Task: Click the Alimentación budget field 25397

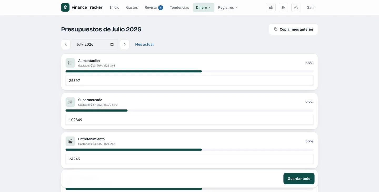Action: (x=189, y=81)
